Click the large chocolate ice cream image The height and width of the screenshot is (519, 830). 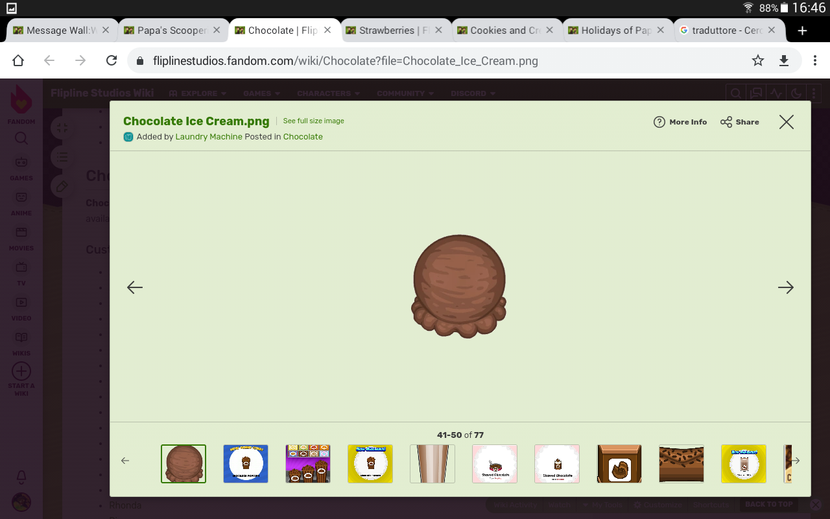click(x=460, y=286)
